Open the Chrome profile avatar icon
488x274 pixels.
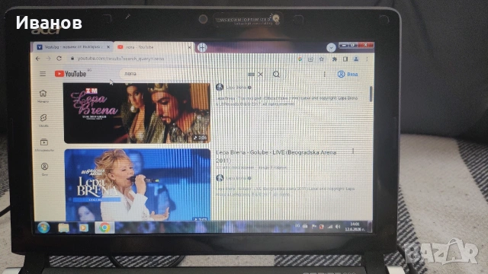coord(356,59)
